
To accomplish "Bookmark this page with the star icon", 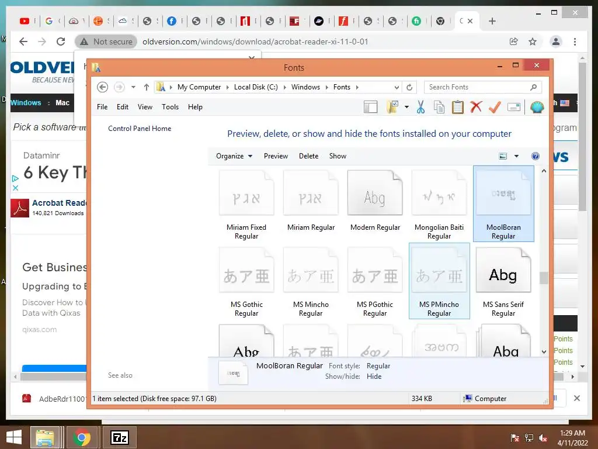I will click(533, 42).
